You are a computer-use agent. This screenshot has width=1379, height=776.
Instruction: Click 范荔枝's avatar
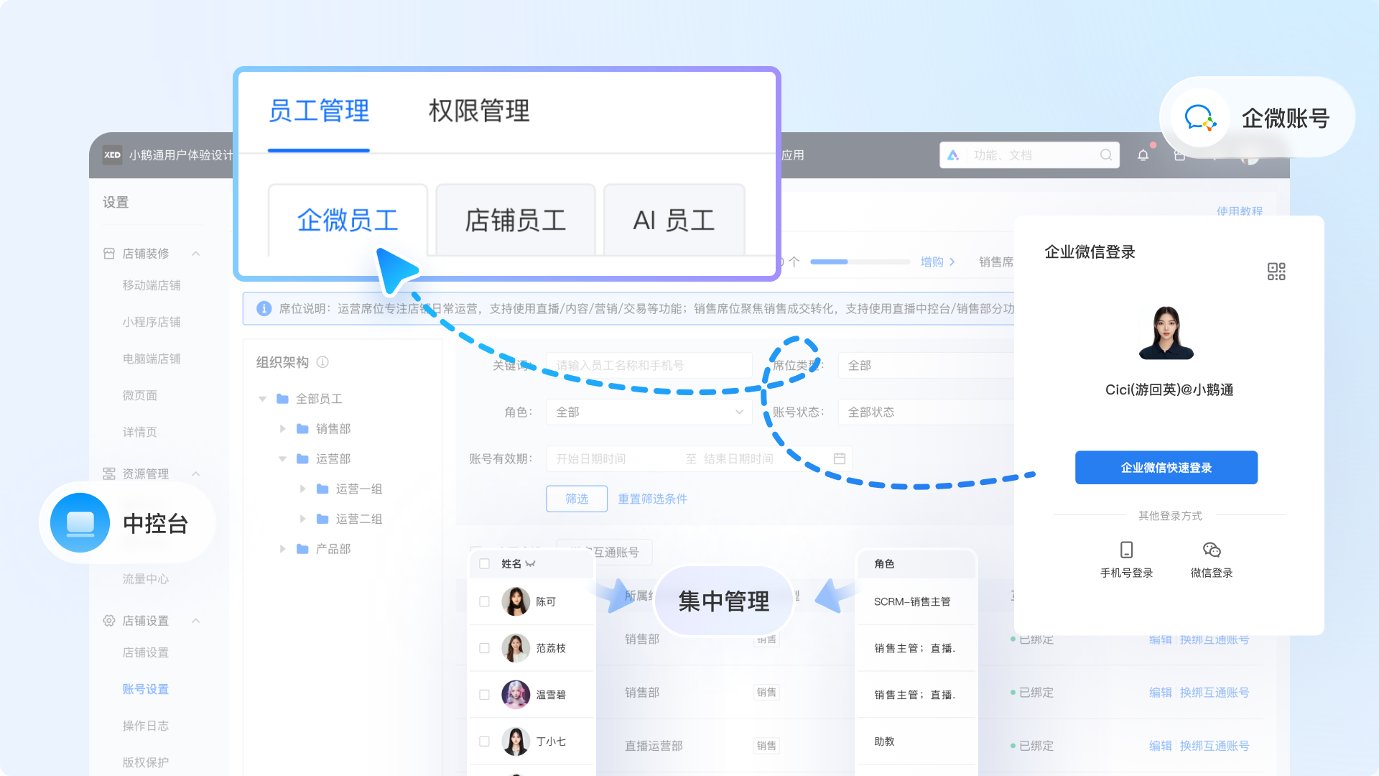[516, 648]
